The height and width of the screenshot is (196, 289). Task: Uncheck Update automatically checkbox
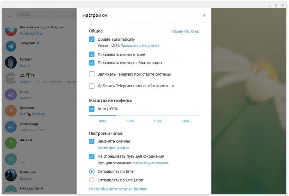click(x=92, y=39)
